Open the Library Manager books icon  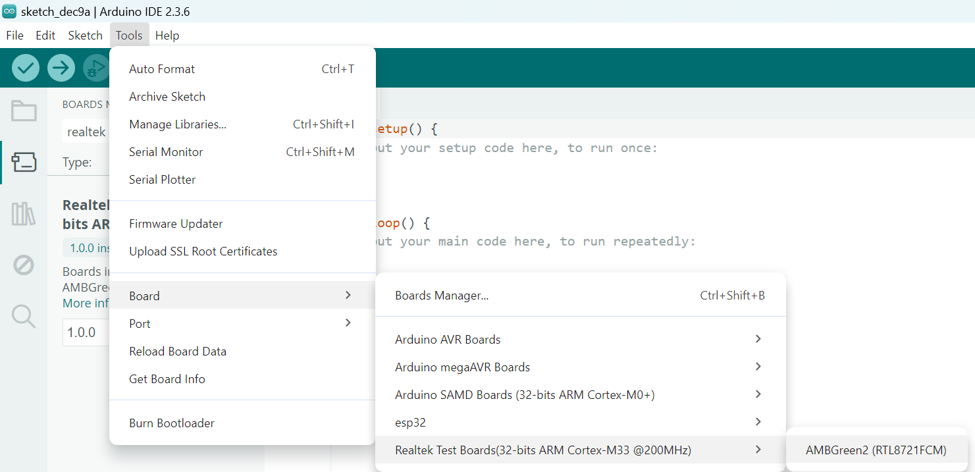(24, 214)
